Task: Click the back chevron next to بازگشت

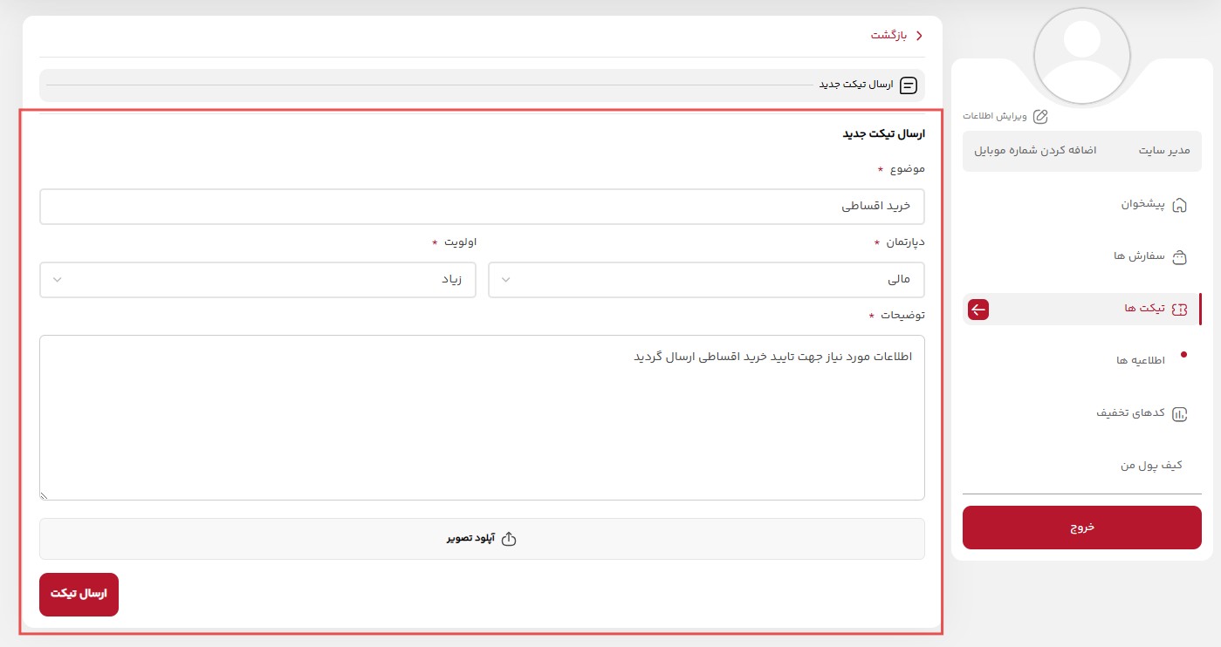Action: [919, 36]
